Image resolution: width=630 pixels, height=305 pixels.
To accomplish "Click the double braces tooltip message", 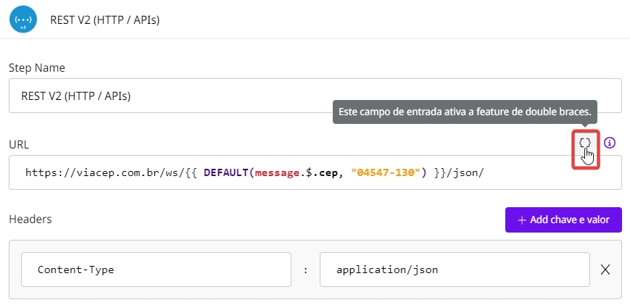I will coord(465,112).
